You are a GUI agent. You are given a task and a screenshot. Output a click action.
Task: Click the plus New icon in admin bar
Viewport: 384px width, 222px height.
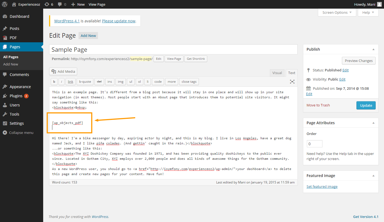coord(73,4)
